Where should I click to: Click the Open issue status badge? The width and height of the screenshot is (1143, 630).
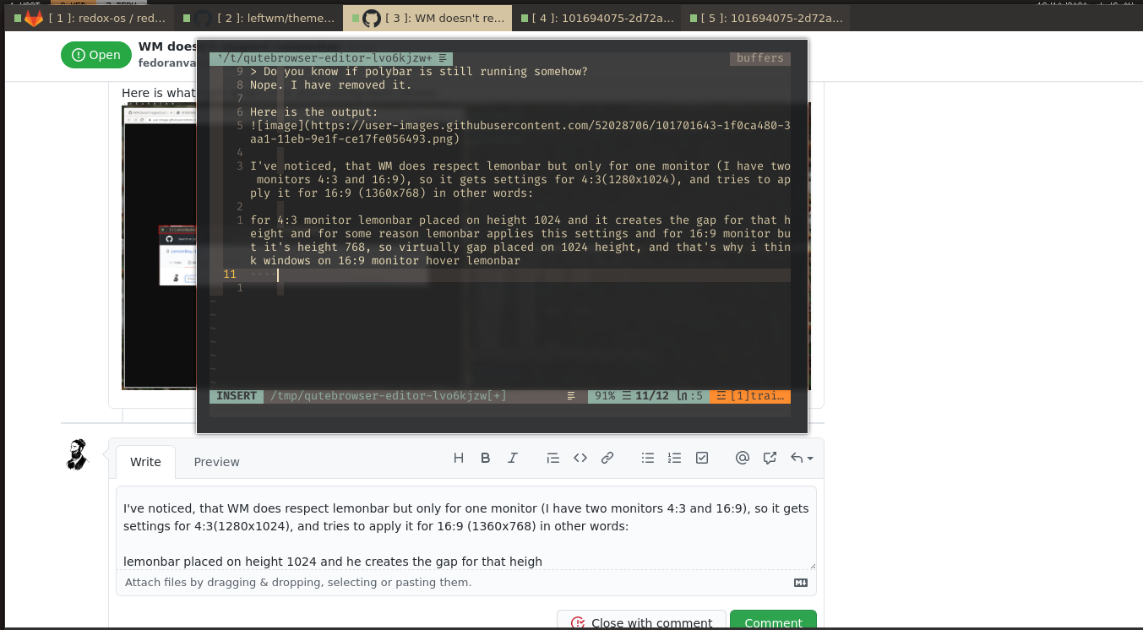click(95, 54)
